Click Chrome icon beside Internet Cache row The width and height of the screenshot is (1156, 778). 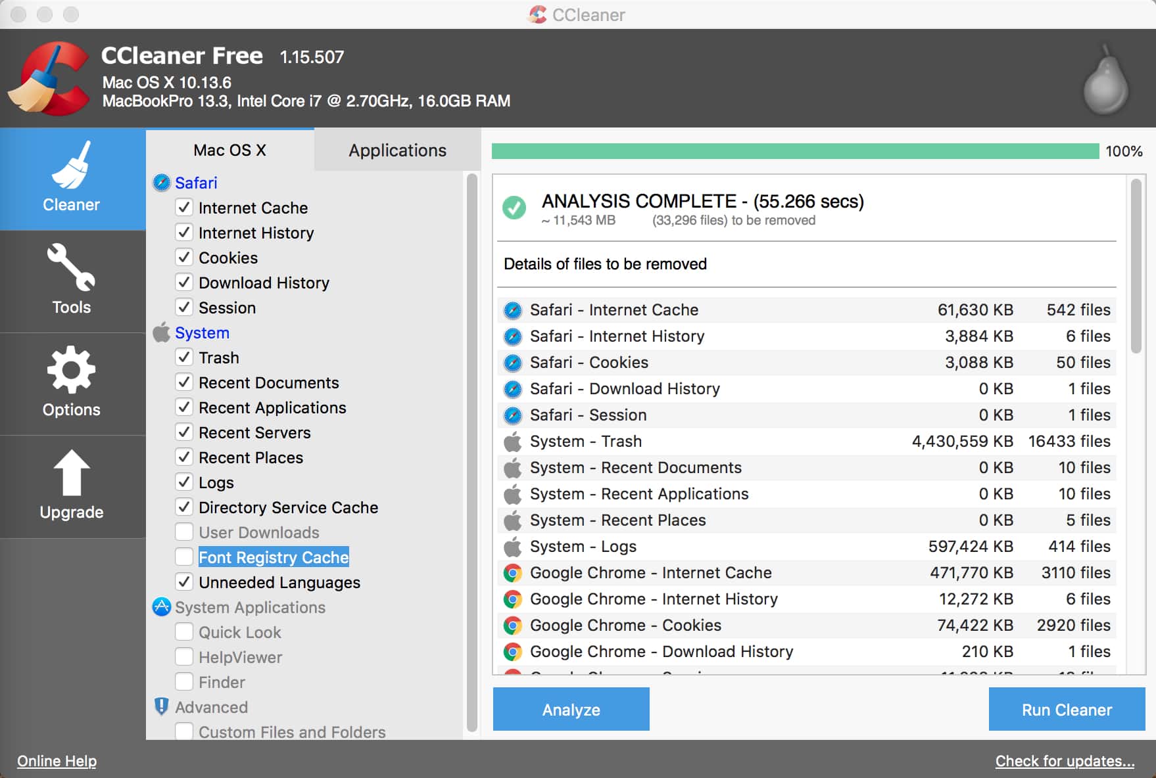click(x=513, y=573)
